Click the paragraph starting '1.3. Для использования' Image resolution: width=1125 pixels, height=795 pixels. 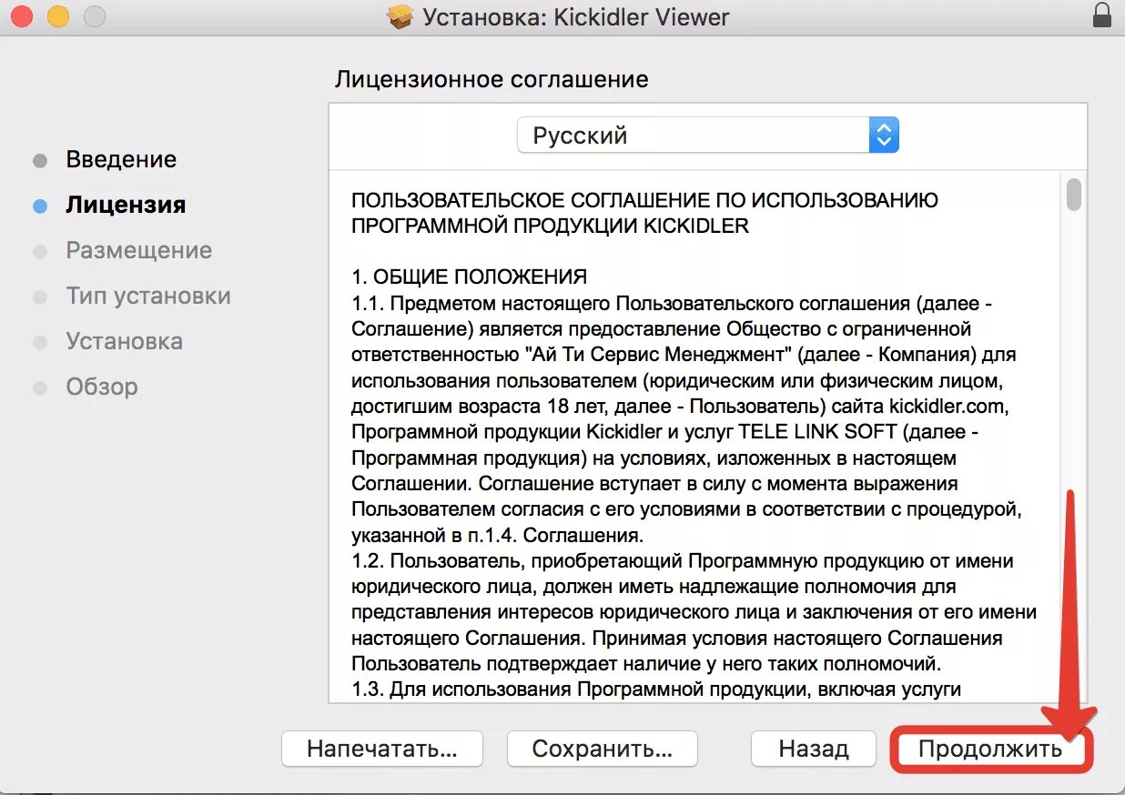[x=656, y=689]
